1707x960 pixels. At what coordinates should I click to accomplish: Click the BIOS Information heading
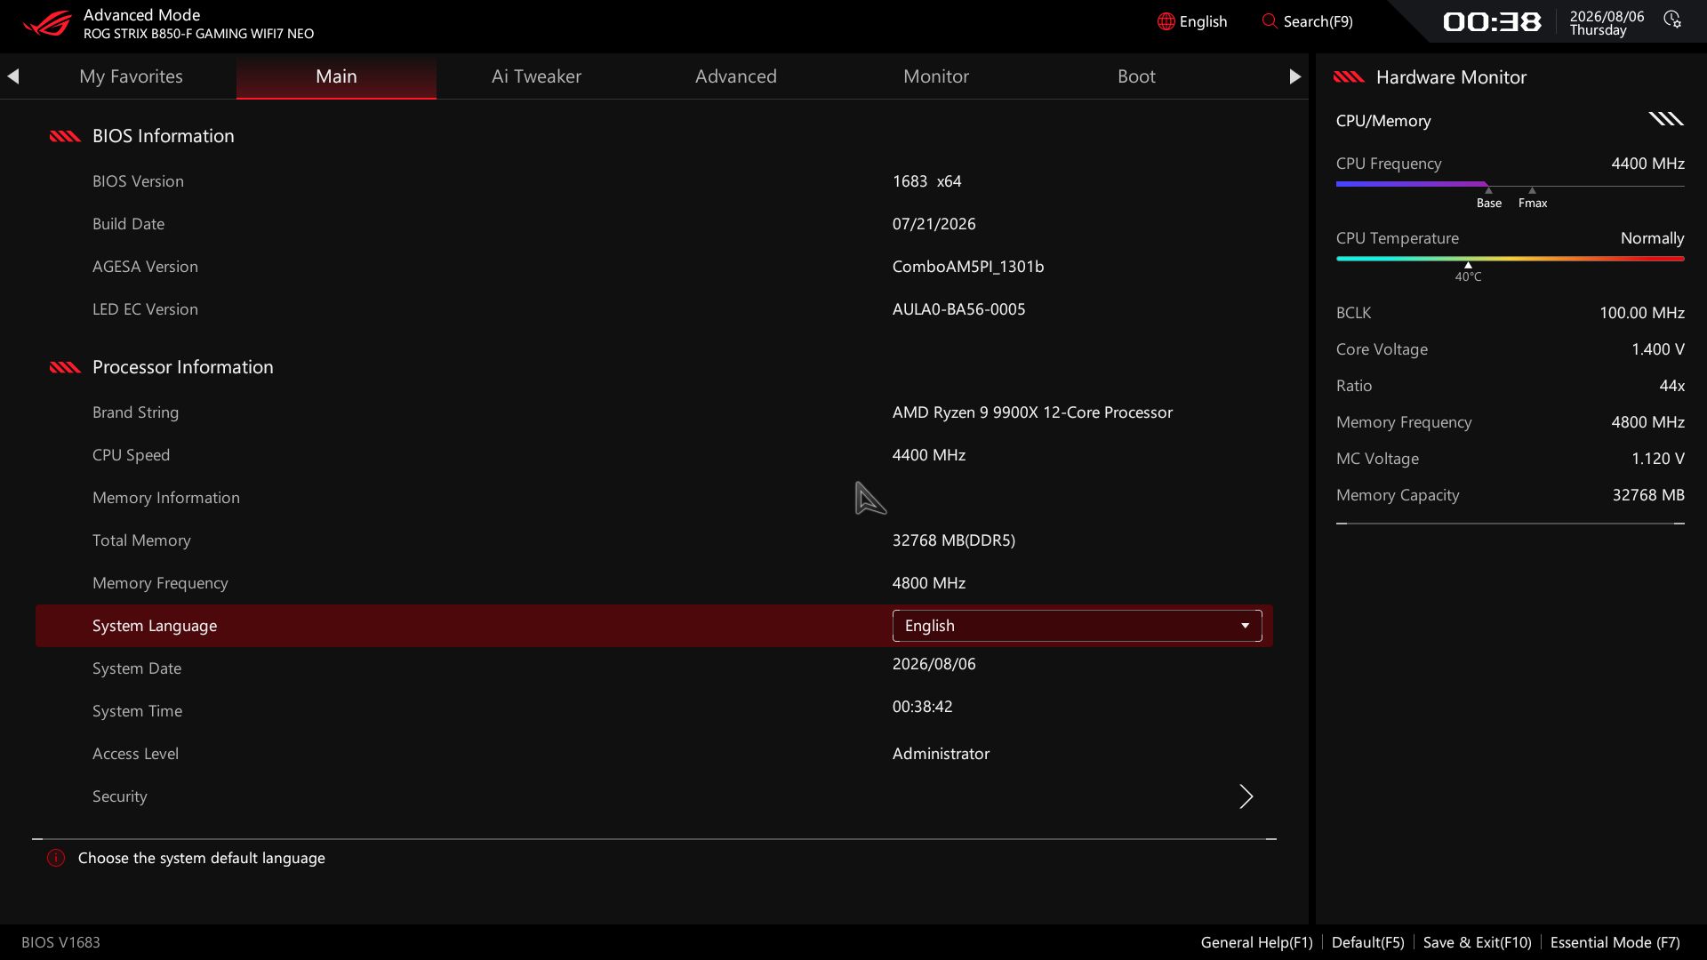click(x=164, y=136)
